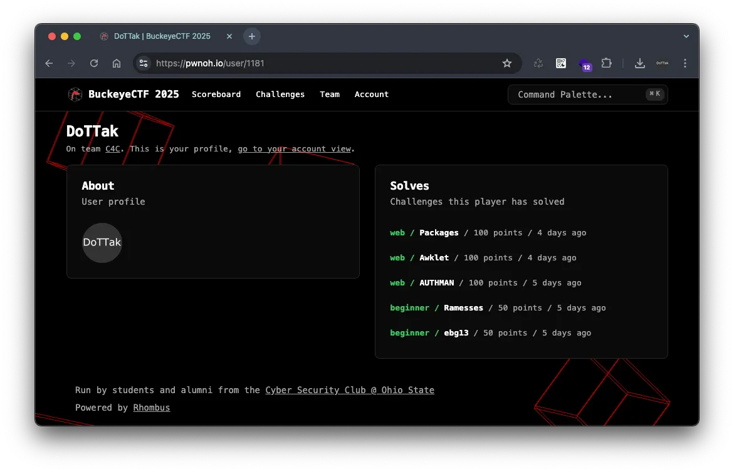The image size is (734, 472).
Task: Expand the tab search chevron
Action: pos(686,36)
